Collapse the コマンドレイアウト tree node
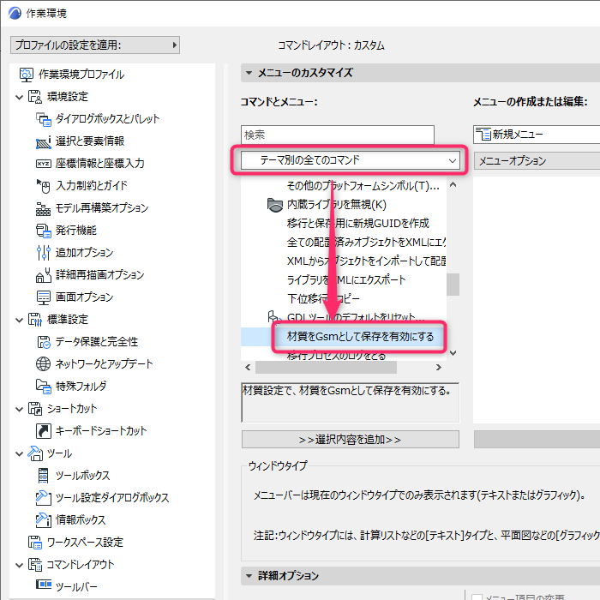This screenshot has width=600, height=600. (x=19, y=565)
